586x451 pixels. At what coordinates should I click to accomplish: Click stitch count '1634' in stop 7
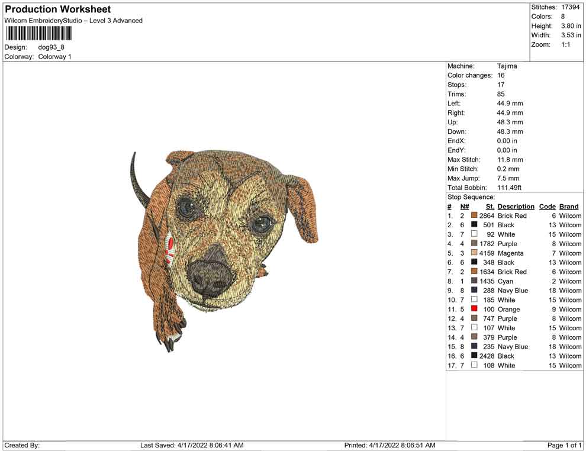[x=487, y=272]
